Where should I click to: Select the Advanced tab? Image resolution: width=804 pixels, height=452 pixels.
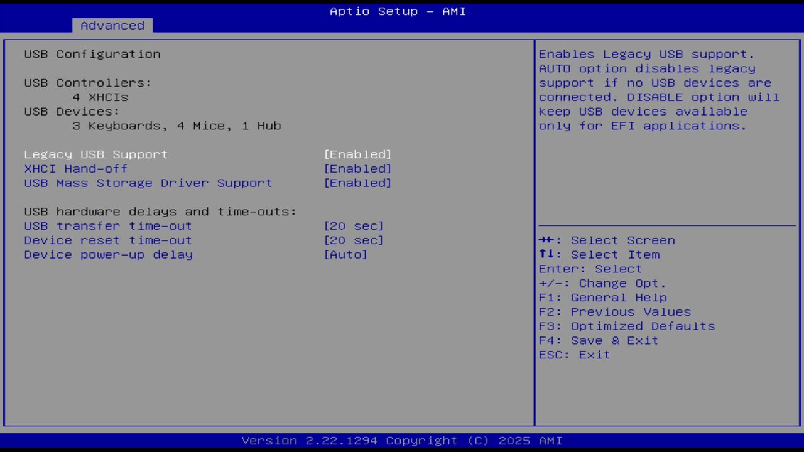click(112, 25)
